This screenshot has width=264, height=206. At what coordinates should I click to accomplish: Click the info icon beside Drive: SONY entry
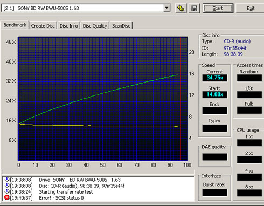7,180
